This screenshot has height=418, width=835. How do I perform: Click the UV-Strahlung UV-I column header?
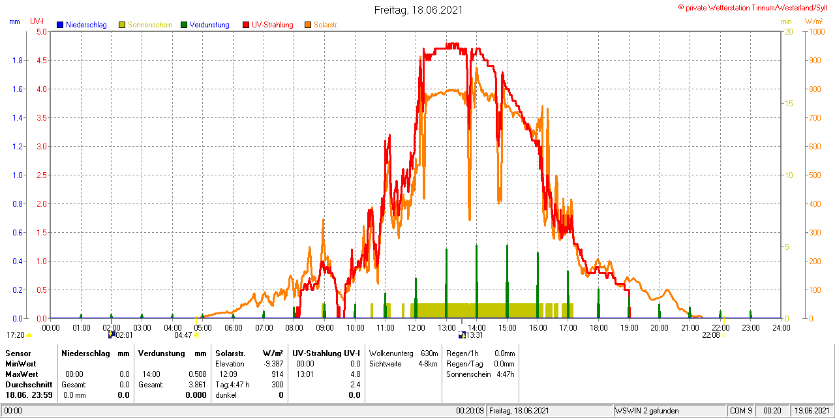coord(326,353)
